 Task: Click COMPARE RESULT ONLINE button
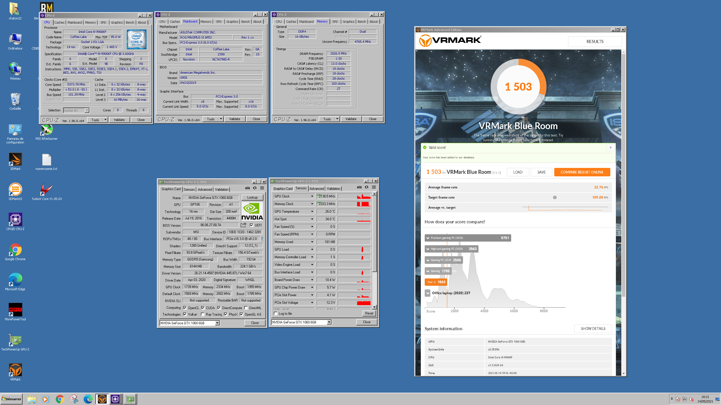coord(582,172)
